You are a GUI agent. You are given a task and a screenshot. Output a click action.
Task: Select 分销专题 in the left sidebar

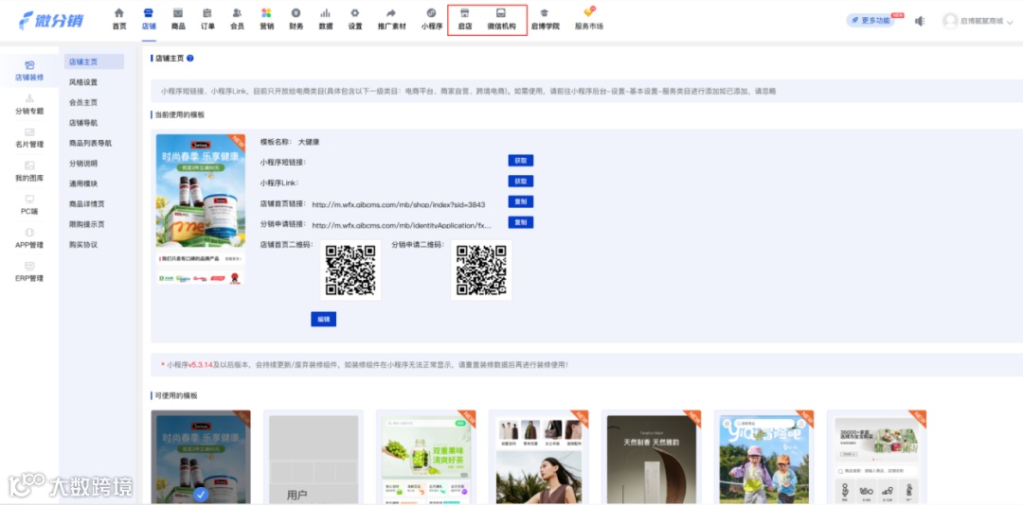point(29,104)
